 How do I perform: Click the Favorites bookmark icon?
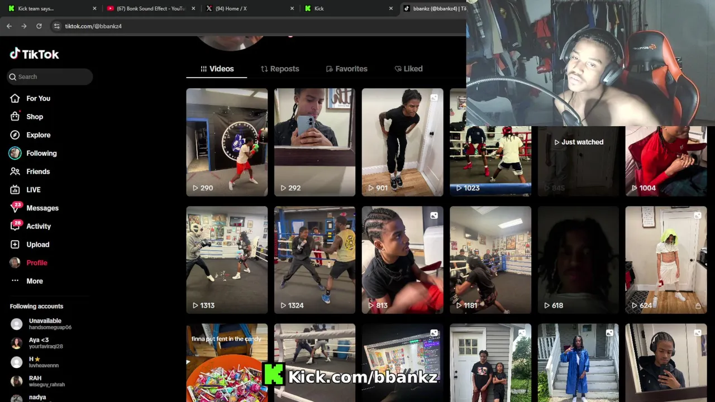pos(330,69)
